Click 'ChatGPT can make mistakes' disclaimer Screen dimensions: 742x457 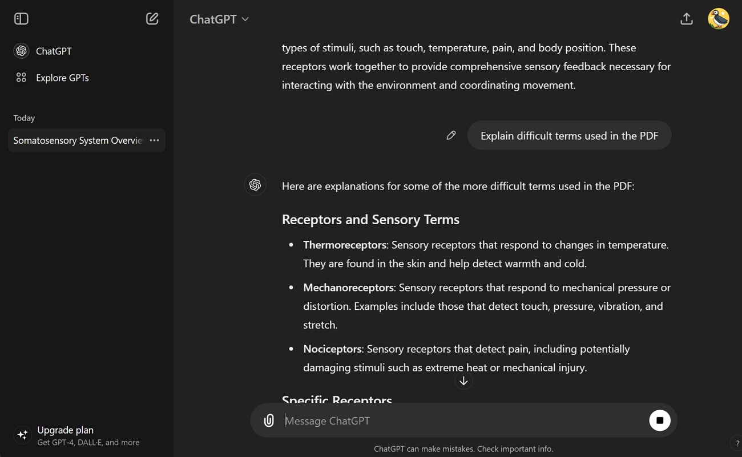tap(463, 448)
